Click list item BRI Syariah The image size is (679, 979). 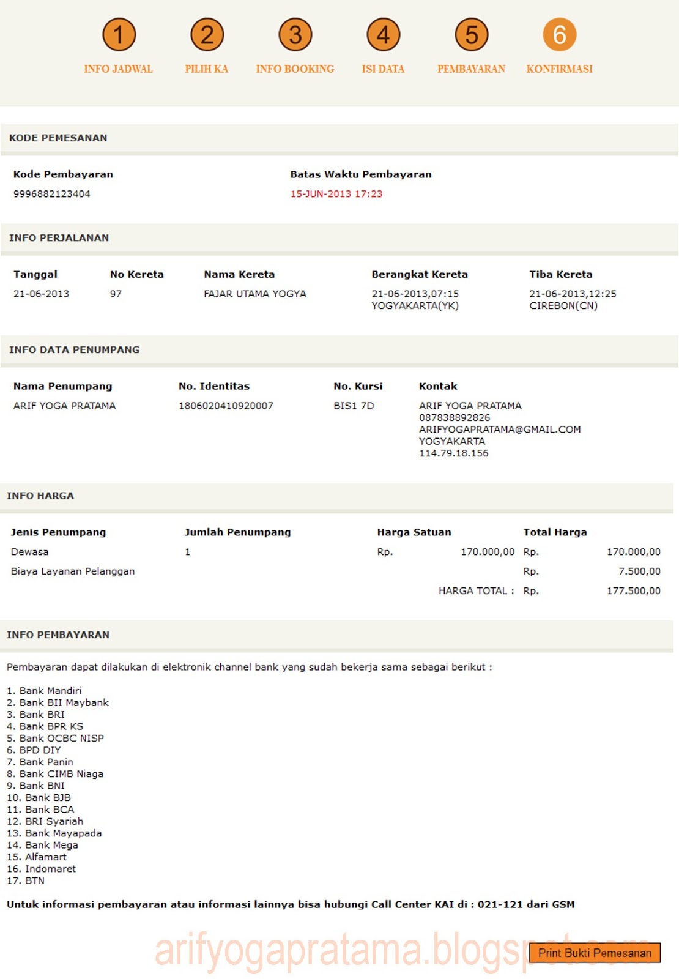click(54, 822)
